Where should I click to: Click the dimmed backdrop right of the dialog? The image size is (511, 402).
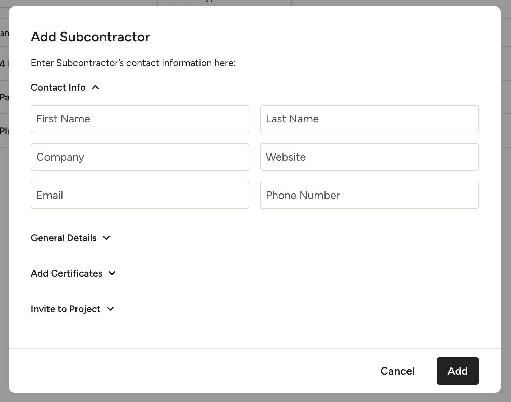coord(506,205)
